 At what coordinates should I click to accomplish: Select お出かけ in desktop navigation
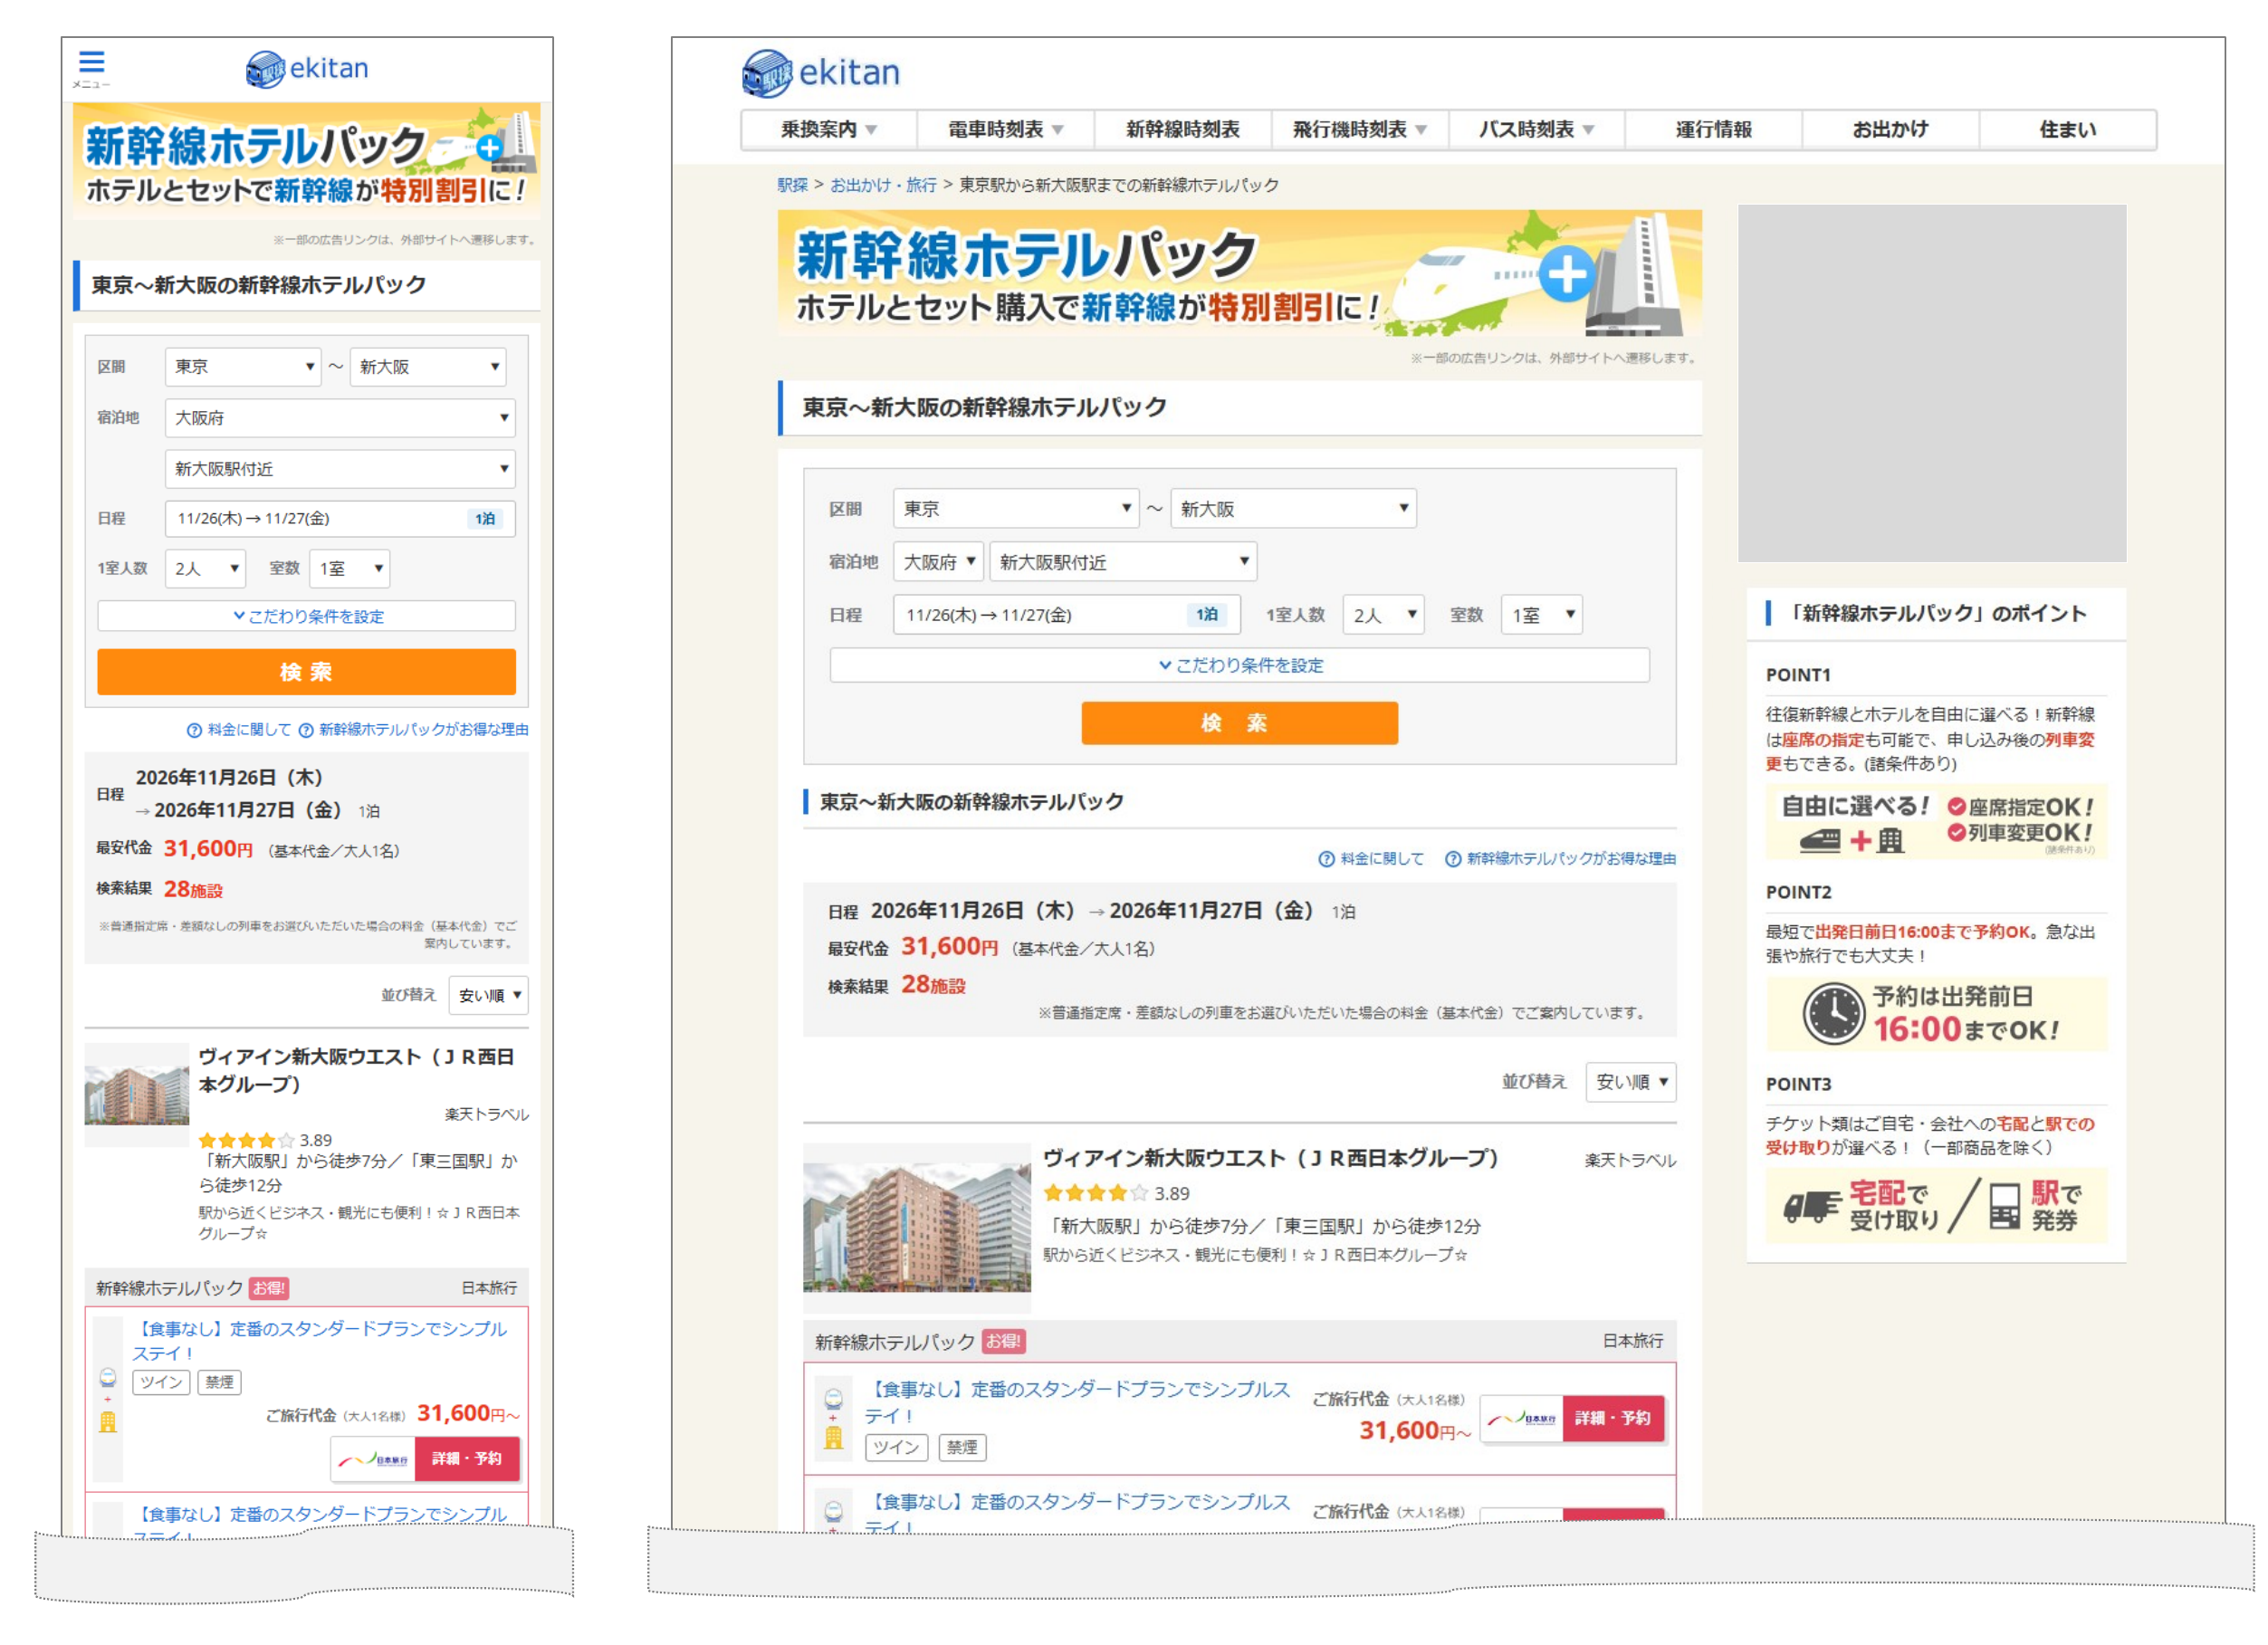point(1890,129)
